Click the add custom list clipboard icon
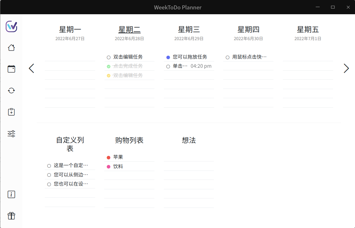 pyautogui.click(x=11, y=112)
